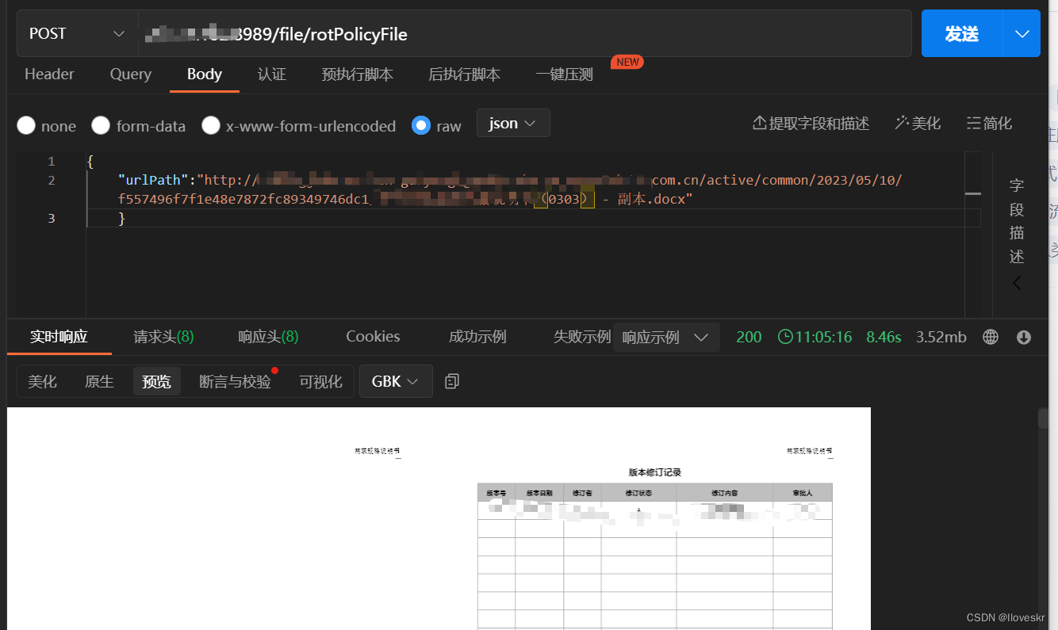
Task: Open the json body format dropdown
Action: pos(512,123)
